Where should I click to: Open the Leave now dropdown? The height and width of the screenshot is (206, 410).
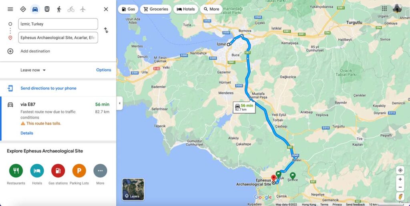point(33,70)
